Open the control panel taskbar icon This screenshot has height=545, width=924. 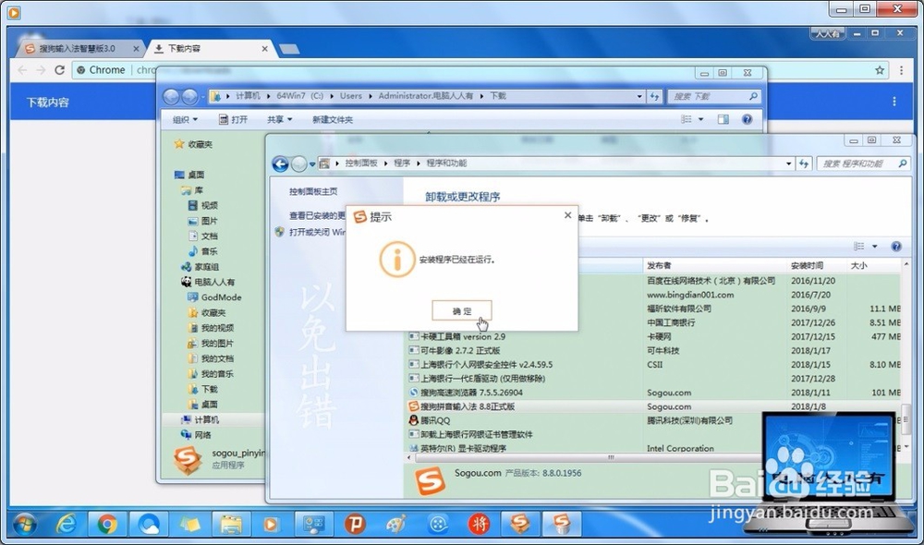coord(313,523)
